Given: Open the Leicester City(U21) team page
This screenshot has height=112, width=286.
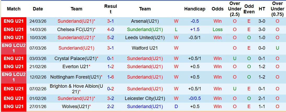Looking at the screenshot, I should (x=145, y=98).
